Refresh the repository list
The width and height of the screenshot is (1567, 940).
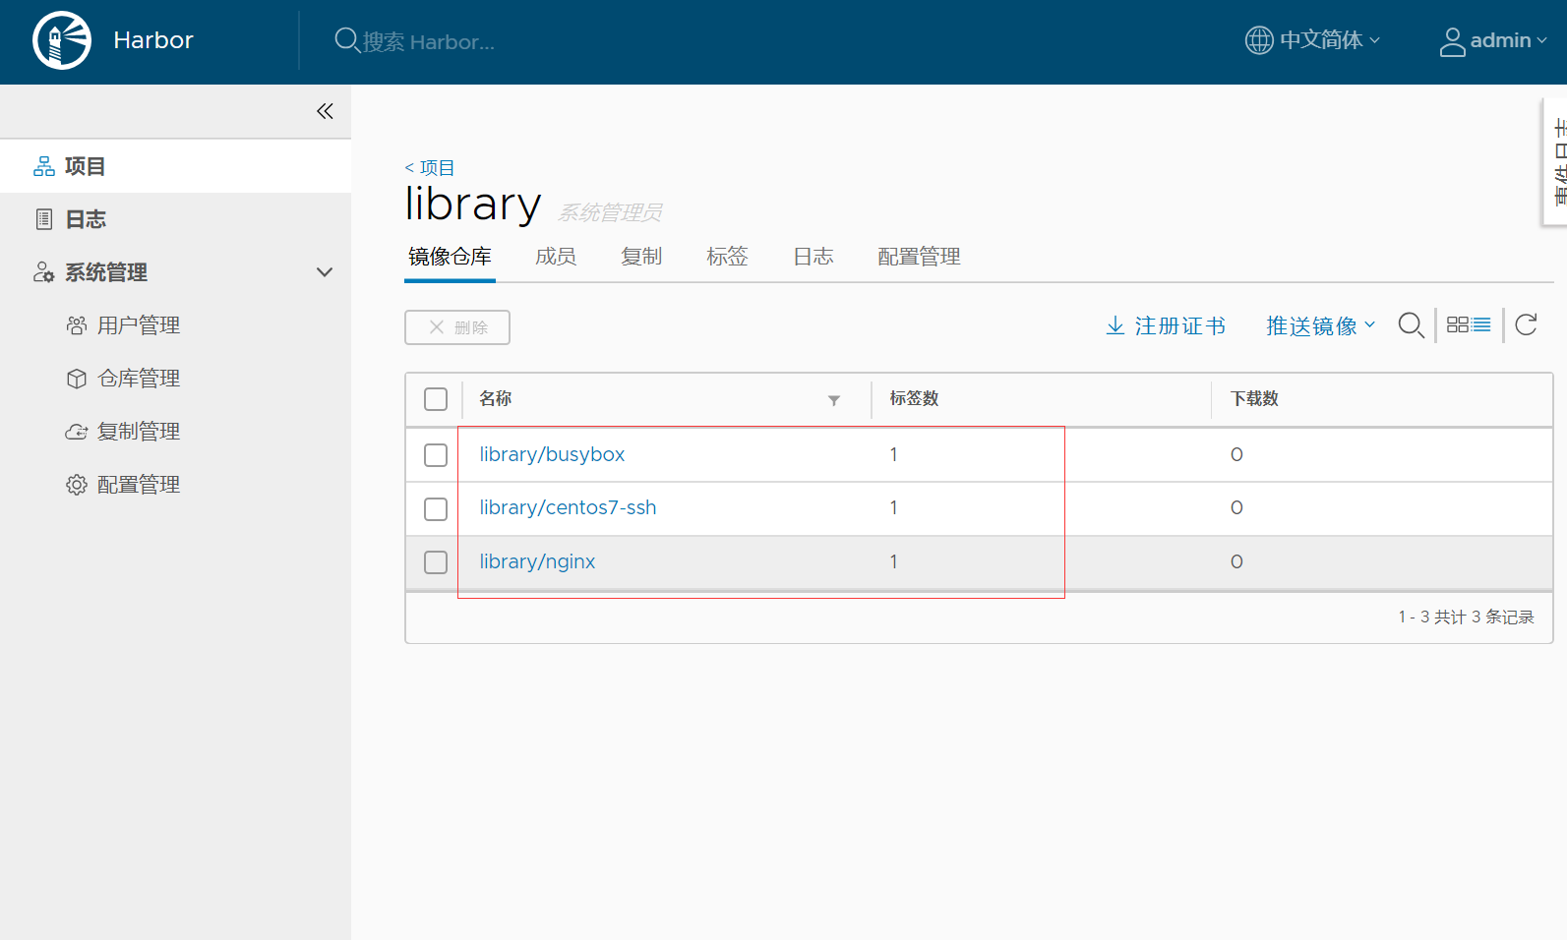tap(1526, 324)
